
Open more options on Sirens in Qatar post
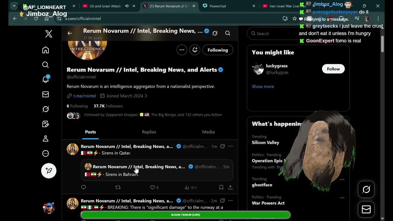pyautogui.click(x=230, y=146)
